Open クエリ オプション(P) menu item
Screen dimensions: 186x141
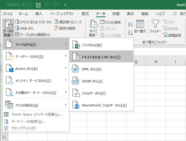pos(36,128)
